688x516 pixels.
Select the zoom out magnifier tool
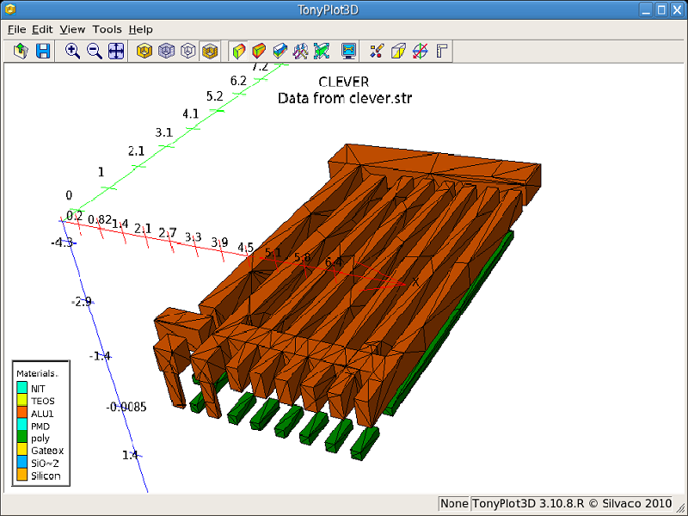95,51
